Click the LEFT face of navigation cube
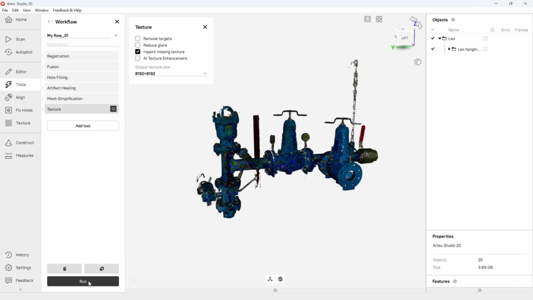This screenshot has height=300, width=533. (x=404, y=38)
